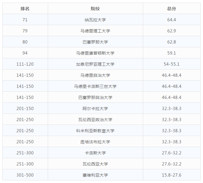Click the score for 卡洛斯大学
203x183 pixels.
(x=172, y=153)
